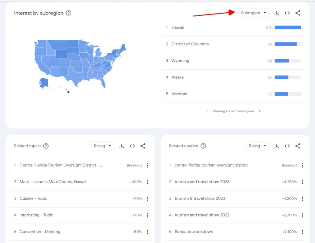Click embed icon for Interest by subregion

pos(287,13)
